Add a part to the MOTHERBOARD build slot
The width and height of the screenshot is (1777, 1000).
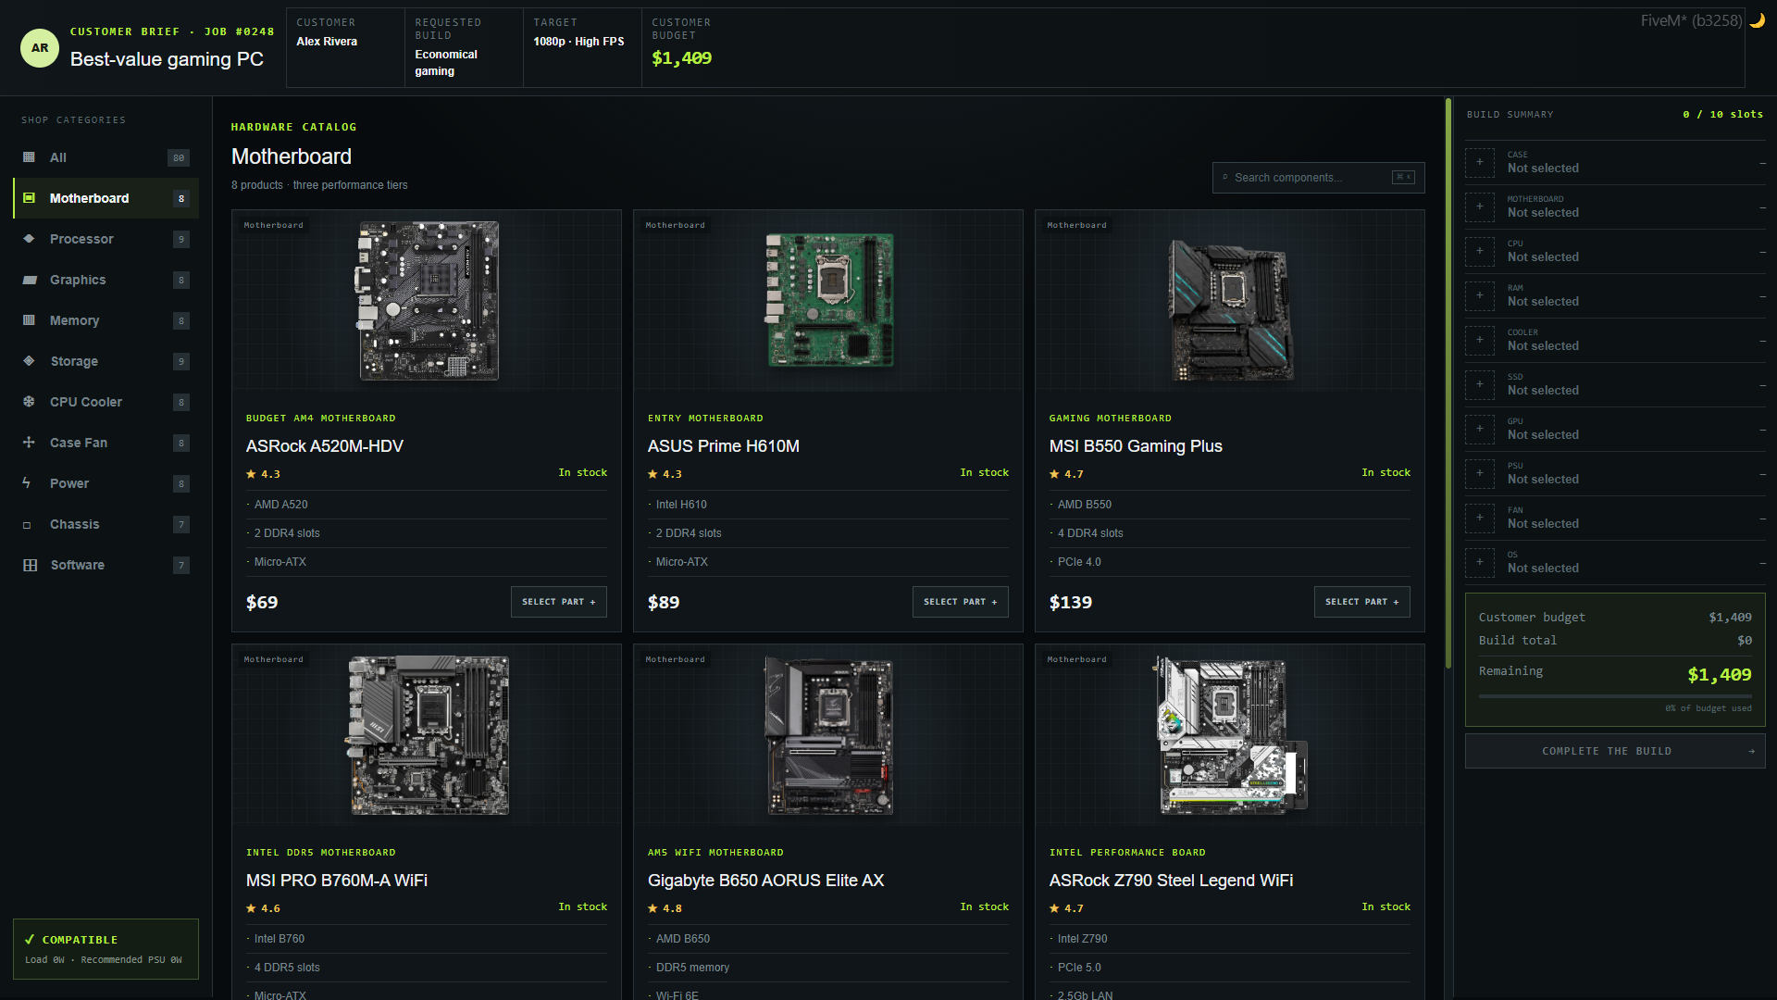tap(1479, 206)
